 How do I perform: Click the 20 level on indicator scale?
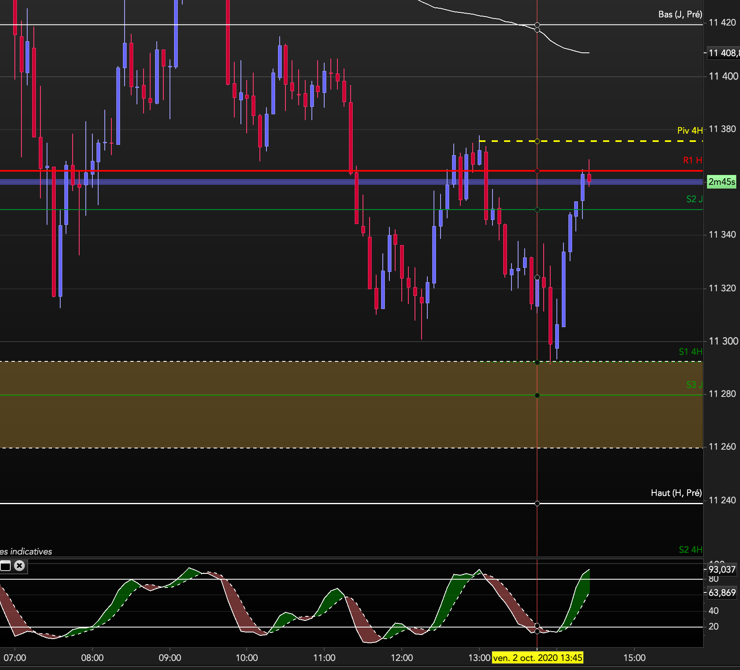714,627
